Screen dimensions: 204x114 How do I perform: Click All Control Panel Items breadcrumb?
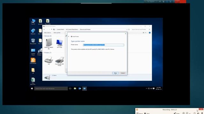pyautogui.click(x=72, y=29)
